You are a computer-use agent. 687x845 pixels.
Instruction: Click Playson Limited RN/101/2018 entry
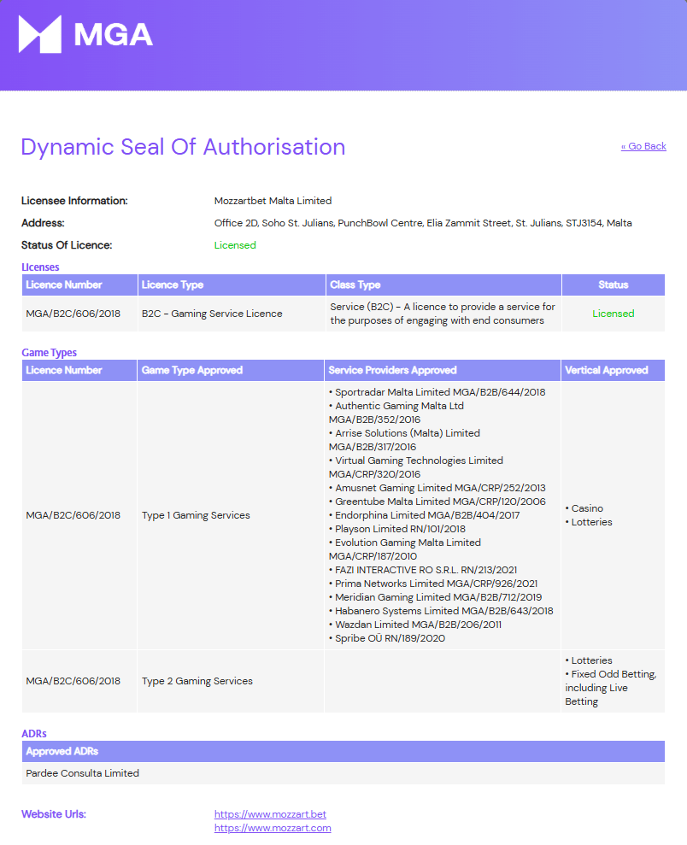pyautogui.click(x=397, y=529)
